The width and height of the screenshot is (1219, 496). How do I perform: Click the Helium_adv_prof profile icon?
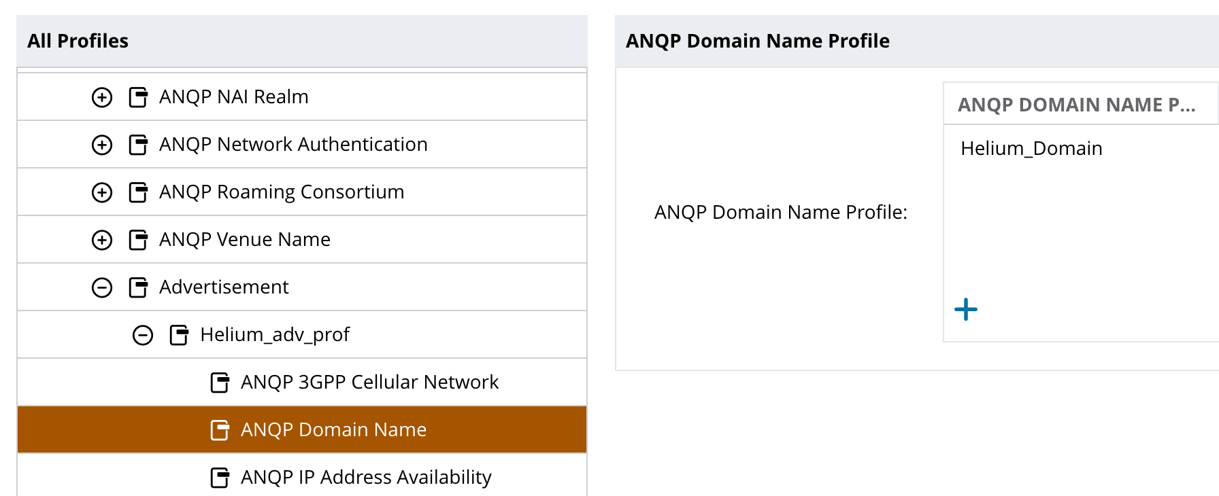click(179, 335)
